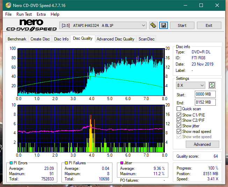Viewport: 228px width, 187px height.
Task: Click the Exit button
Action: 209,25
